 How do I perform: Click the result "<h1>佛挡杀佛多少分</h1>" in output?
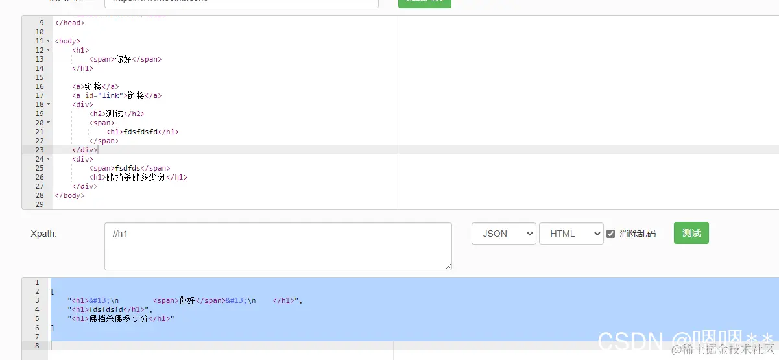(x=121, y=318)
